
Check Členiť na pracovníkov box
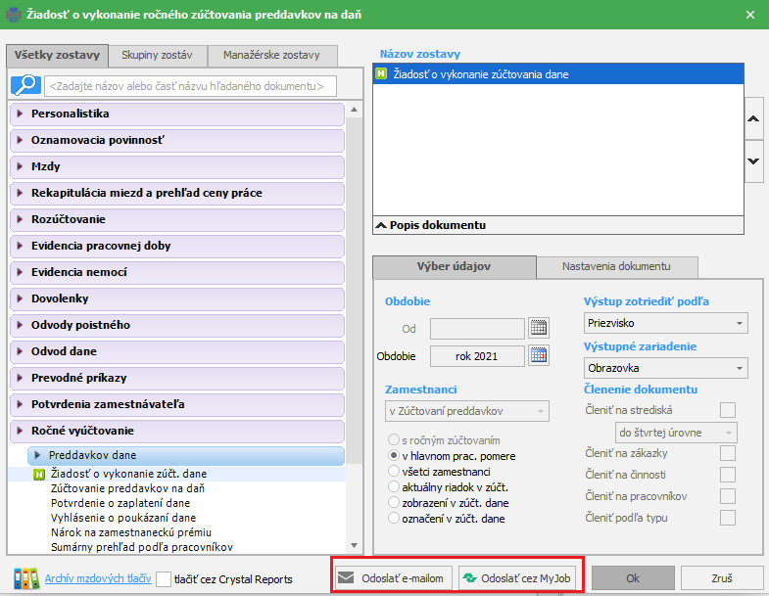pos(728,496)
